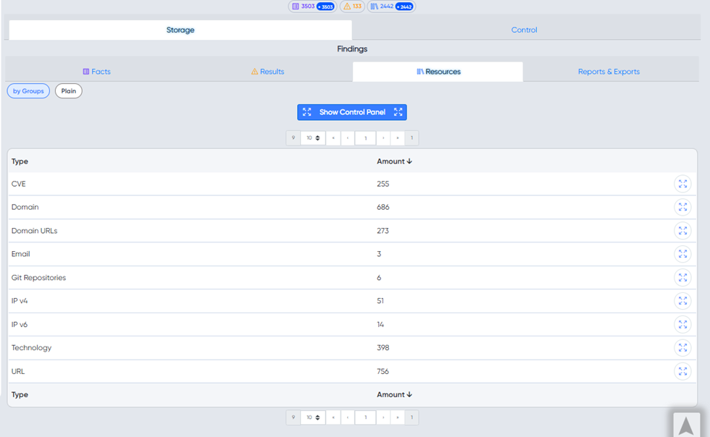Click the IP v4 type cell

20,301
